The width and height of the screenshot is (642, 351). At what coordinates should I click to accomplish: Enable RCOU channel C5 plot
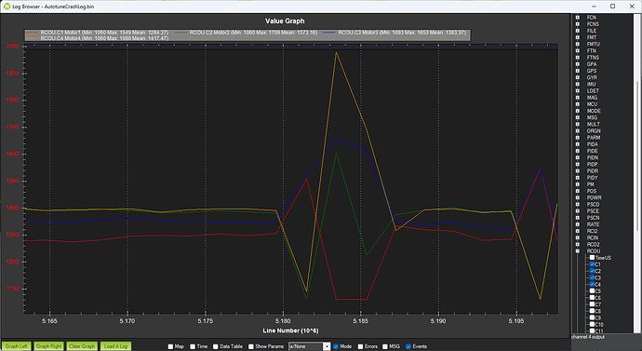coord(592,291)
